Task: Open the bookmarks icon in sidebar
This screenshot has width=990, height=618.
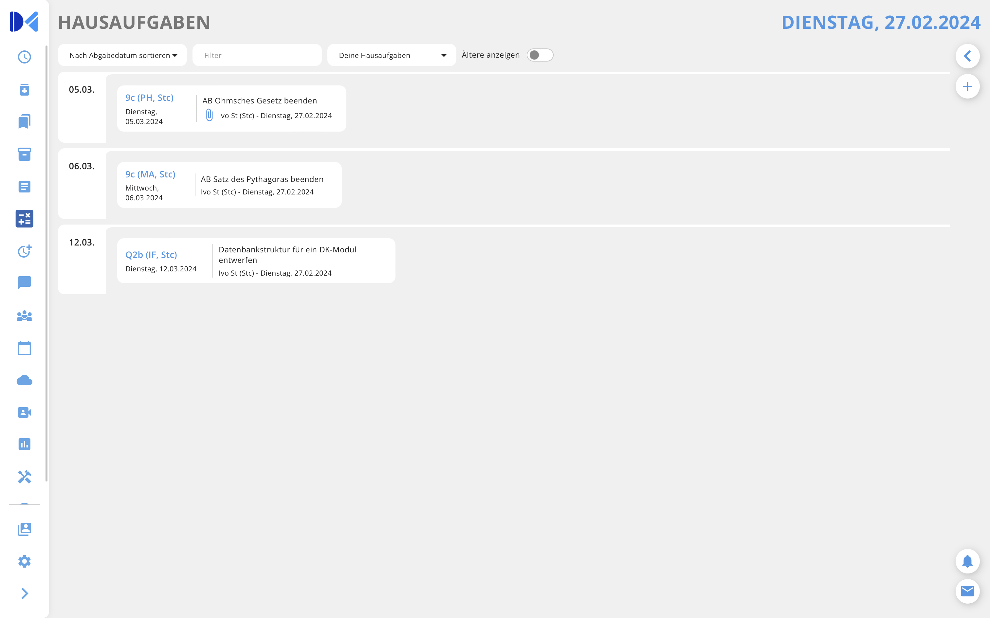Action: pyautogui.click(x=24, y=122)
